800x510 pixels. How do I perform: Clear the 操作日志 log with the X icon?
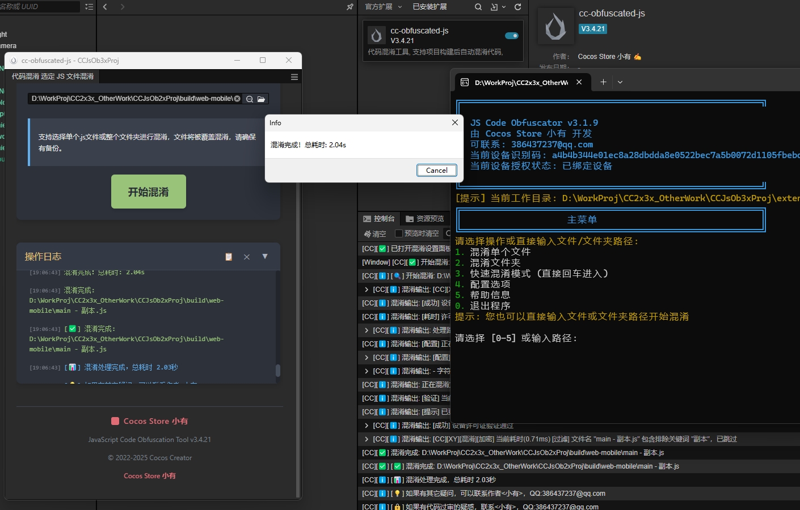point(247,257)
